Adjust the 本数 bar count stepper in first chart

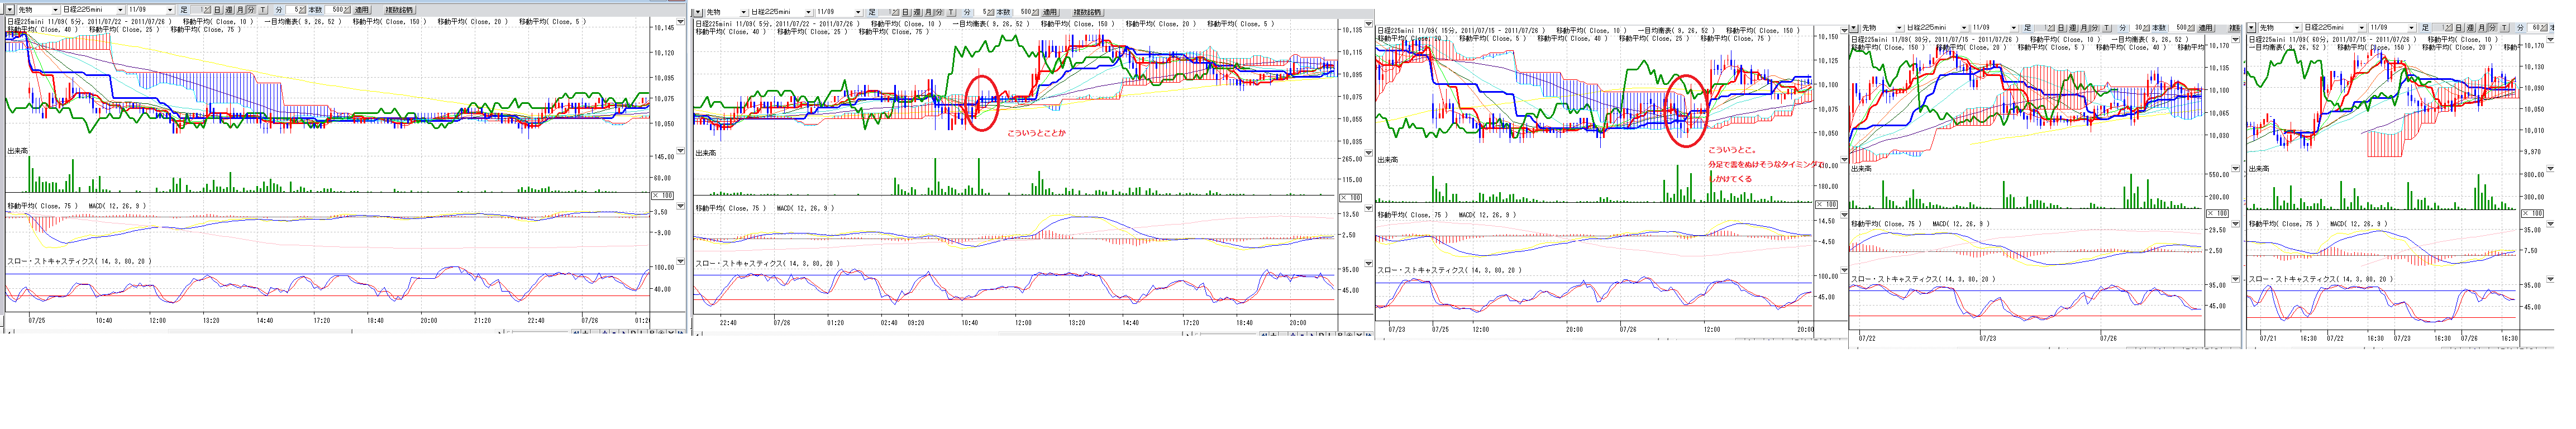pos(347,10)
